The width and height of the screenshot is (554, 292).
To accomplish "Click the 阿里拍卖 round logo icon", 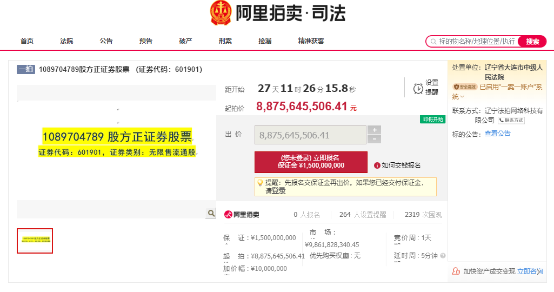I will tap(228, 215).
